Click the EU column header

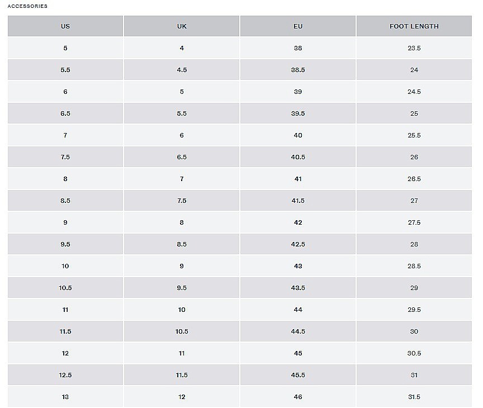(x=298, y=26)
